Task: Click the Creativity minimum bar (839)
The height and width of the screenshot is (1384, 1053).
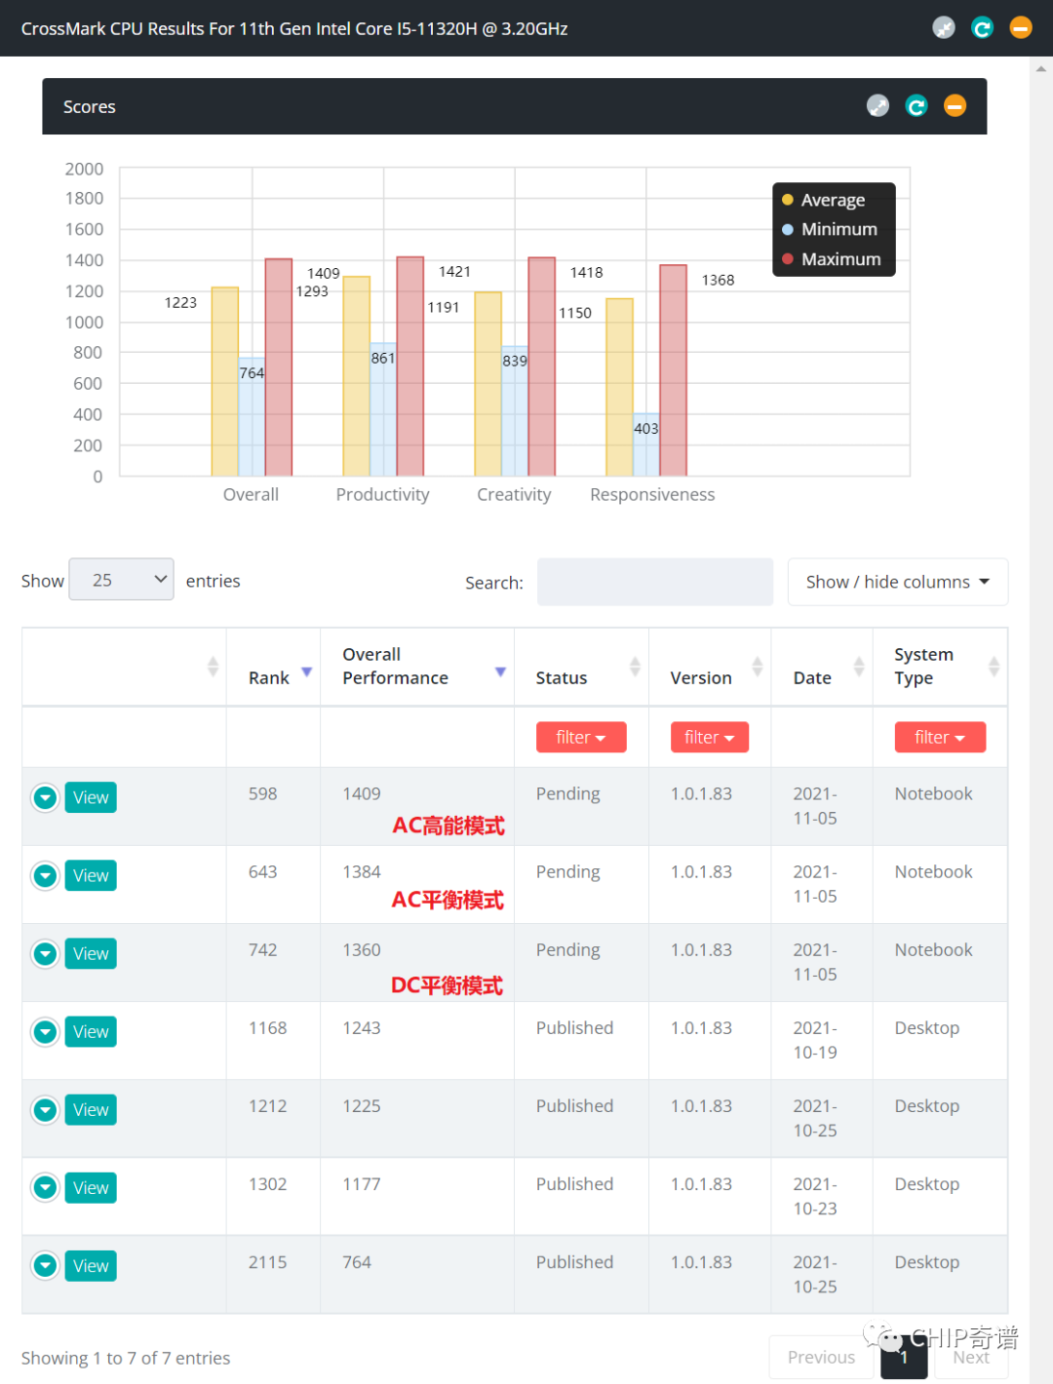Action: [515, 411]
